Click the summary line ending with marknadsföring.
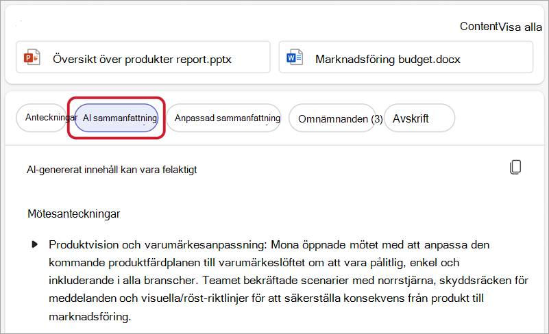This screenshot has height=334, width=549. [90, 316]
